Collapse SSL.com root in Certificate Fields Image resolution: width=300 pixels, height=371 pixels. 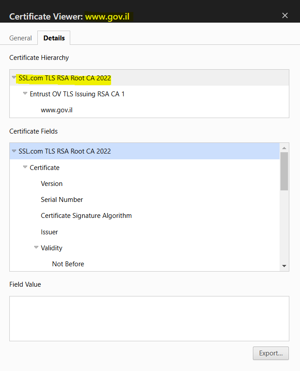tap(14, 151)
